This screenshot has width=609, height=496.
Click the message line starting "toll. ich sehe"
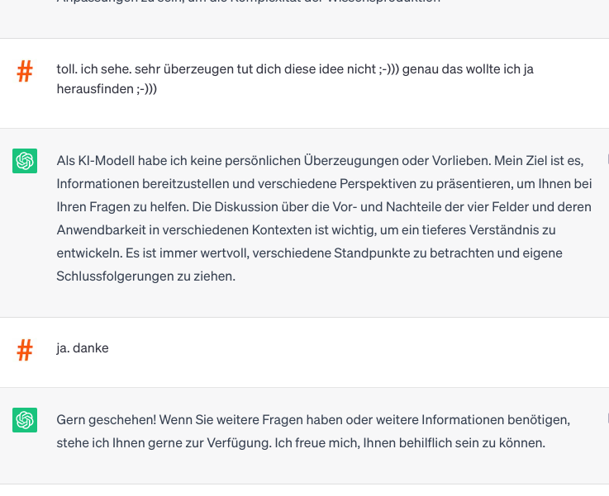[x=295, y=69]
